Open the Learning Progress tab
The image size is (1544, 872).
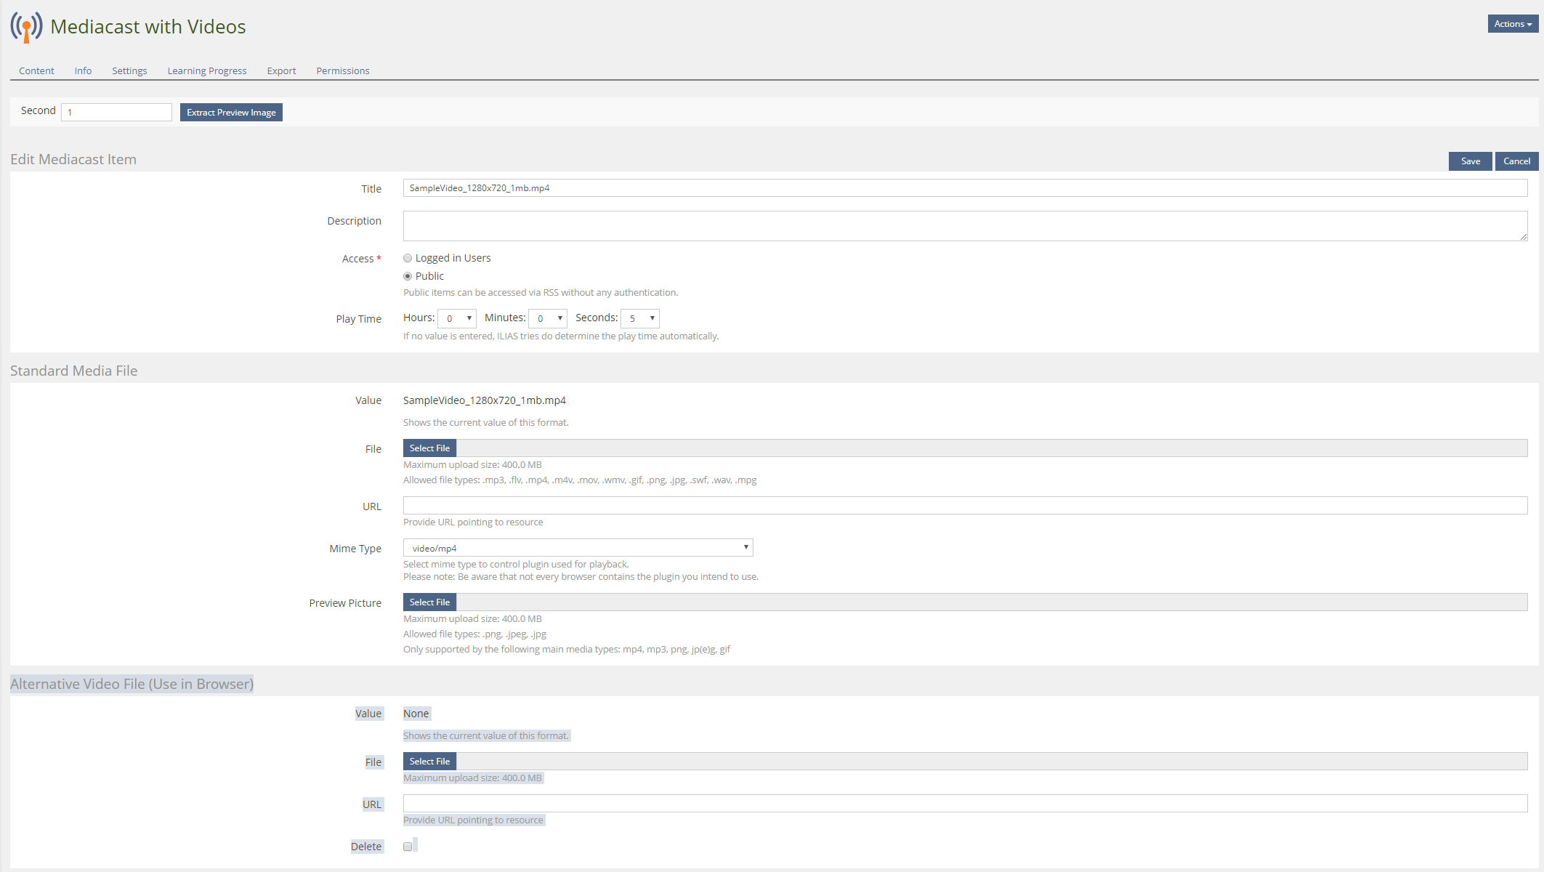tap(207, 70)
